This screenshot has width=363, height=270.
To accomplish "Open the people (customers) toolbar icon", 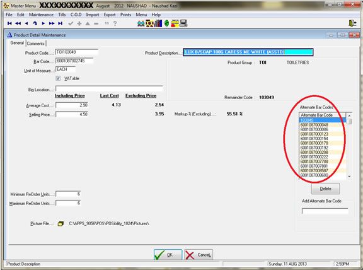I will click(141, 23).
